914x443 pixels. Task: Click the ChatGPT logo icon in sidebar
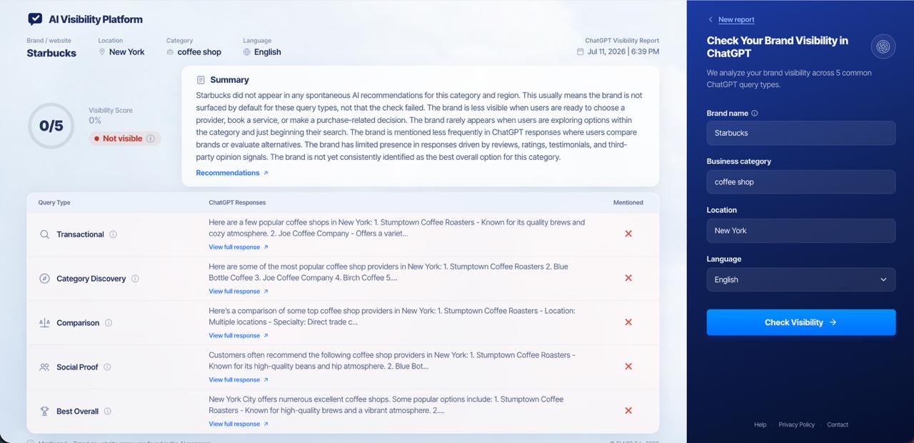[x=883, y=46]
